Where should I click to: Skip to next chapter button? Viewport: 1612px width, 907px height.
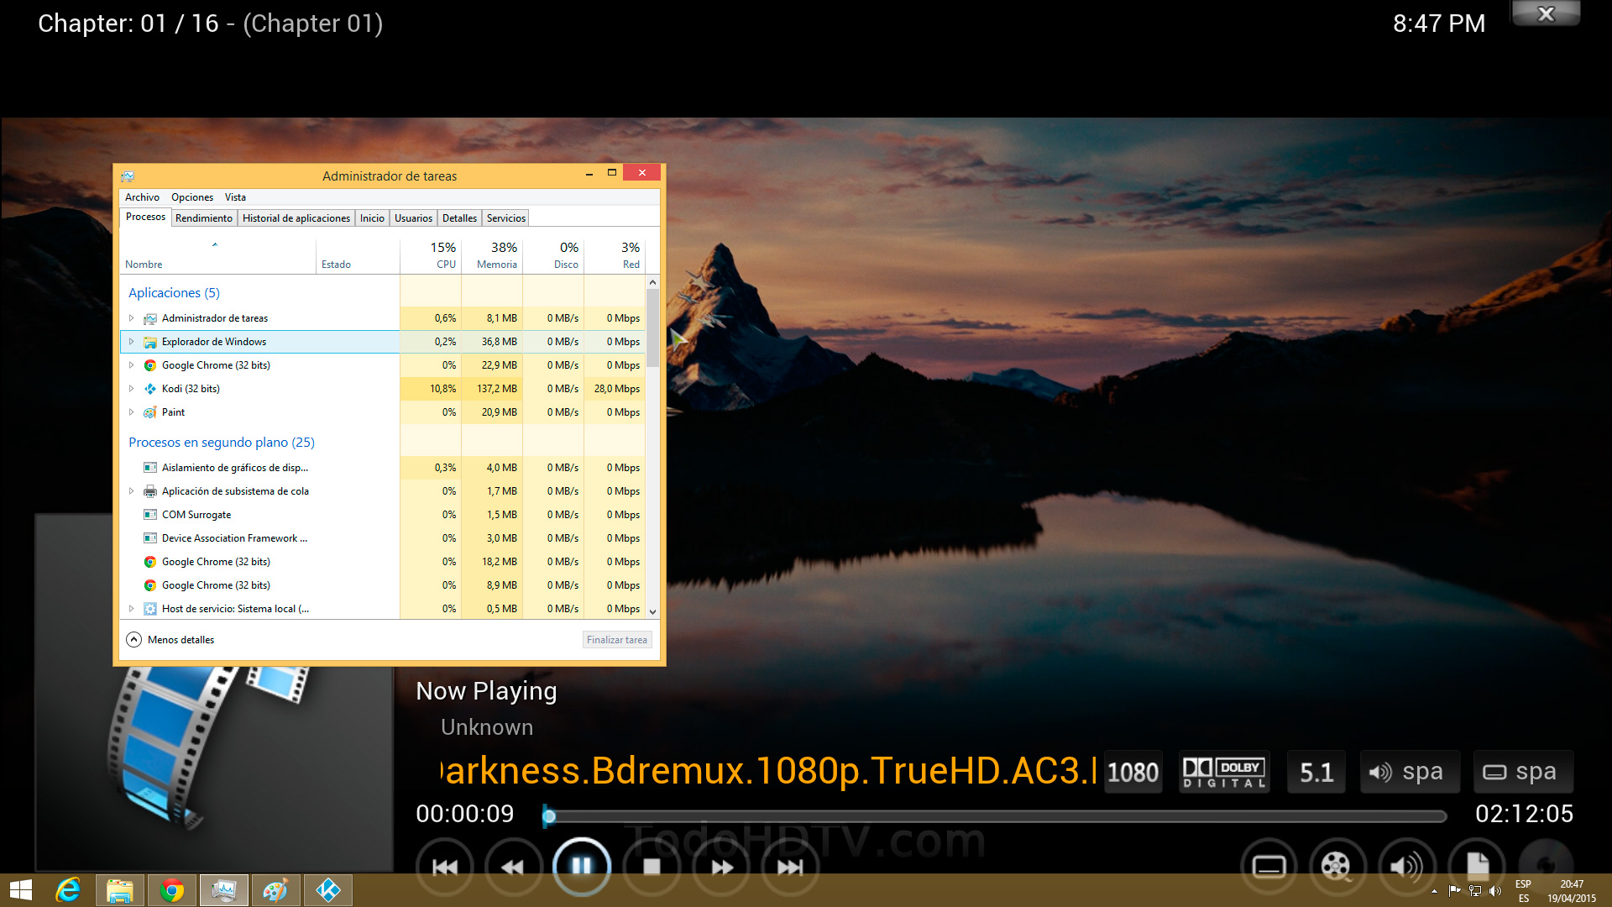[790, 866]
